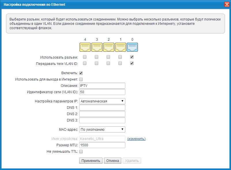Uncheck the 'Включить' checkbox
Image resolution: width=231 pixels, height=170 pixels.
[81, 73]
